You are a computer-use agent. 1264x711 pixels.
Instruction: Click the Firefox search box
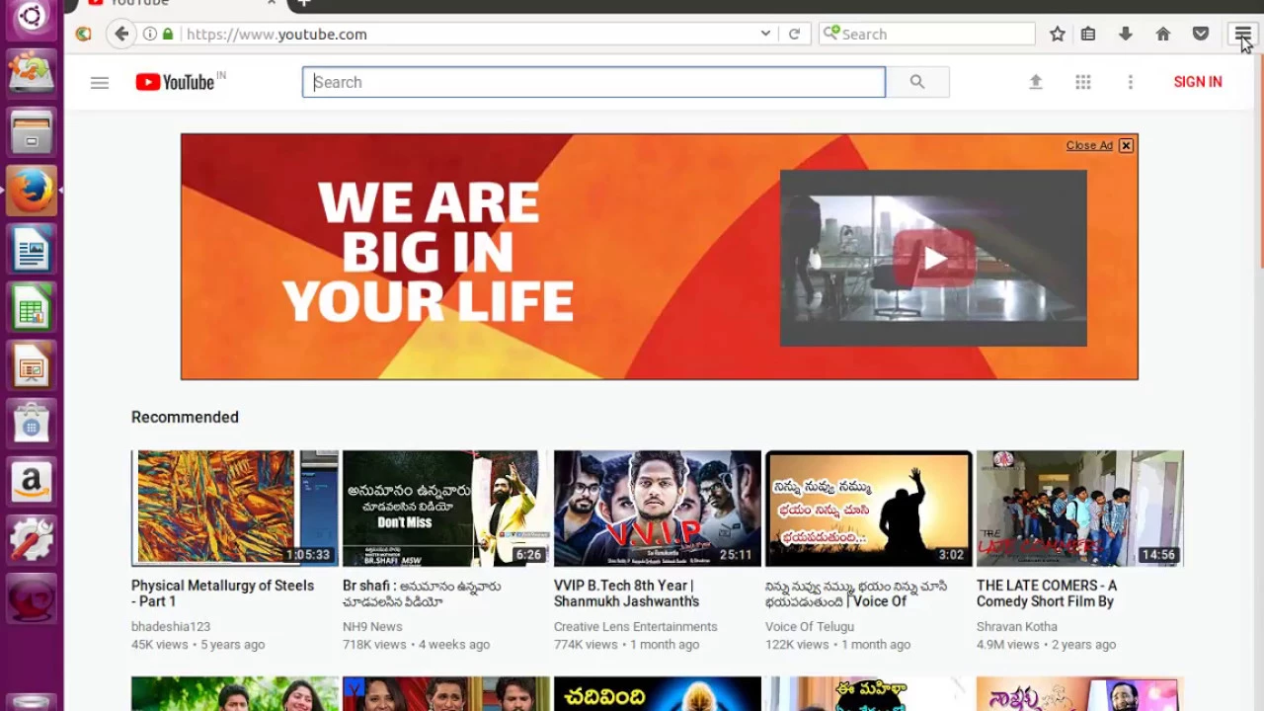pos(926,34)
